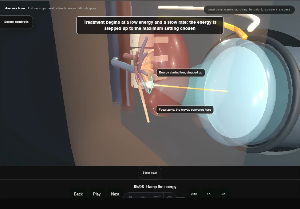Go to the previous step with Back

[78, 194]
